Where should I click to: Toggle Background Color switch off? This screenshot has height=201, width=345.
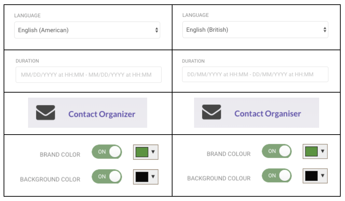click(x=107, y=177)
